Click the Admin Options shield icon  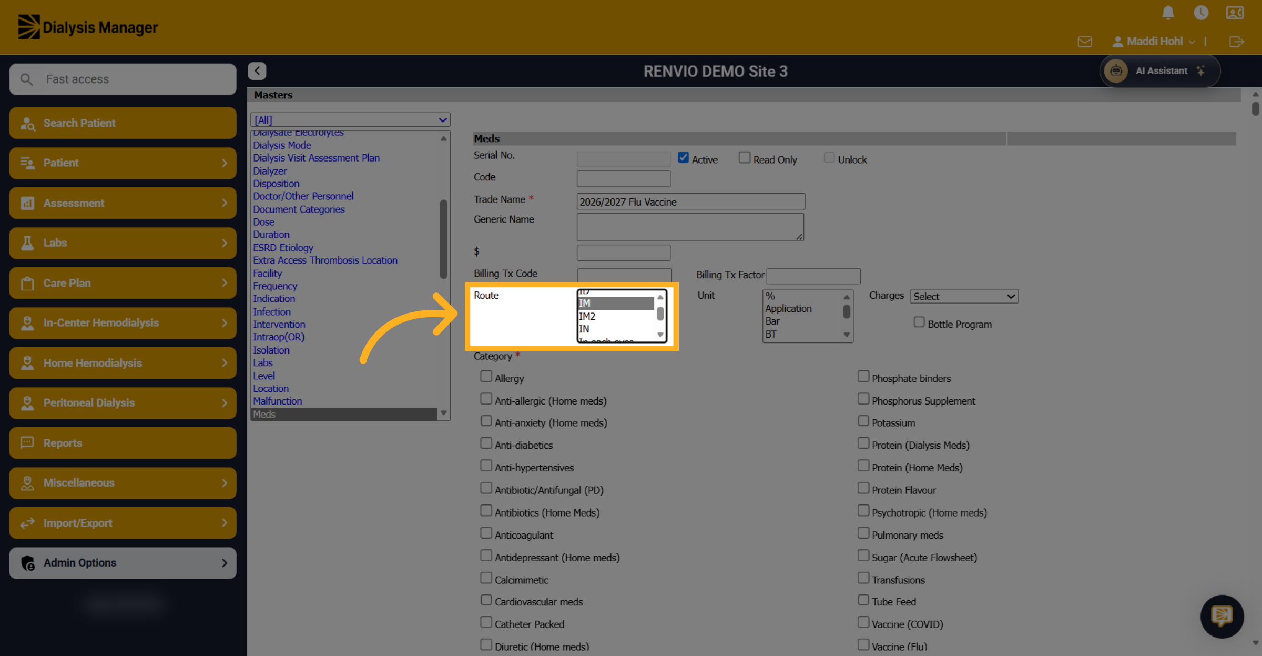tap(28, 563)
